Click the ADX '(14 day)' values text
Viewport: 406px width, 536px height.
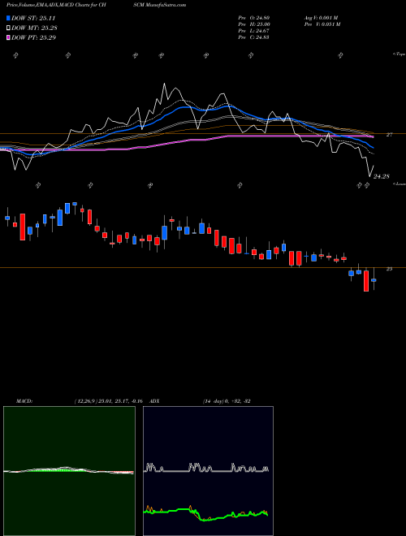pos(227,401)
